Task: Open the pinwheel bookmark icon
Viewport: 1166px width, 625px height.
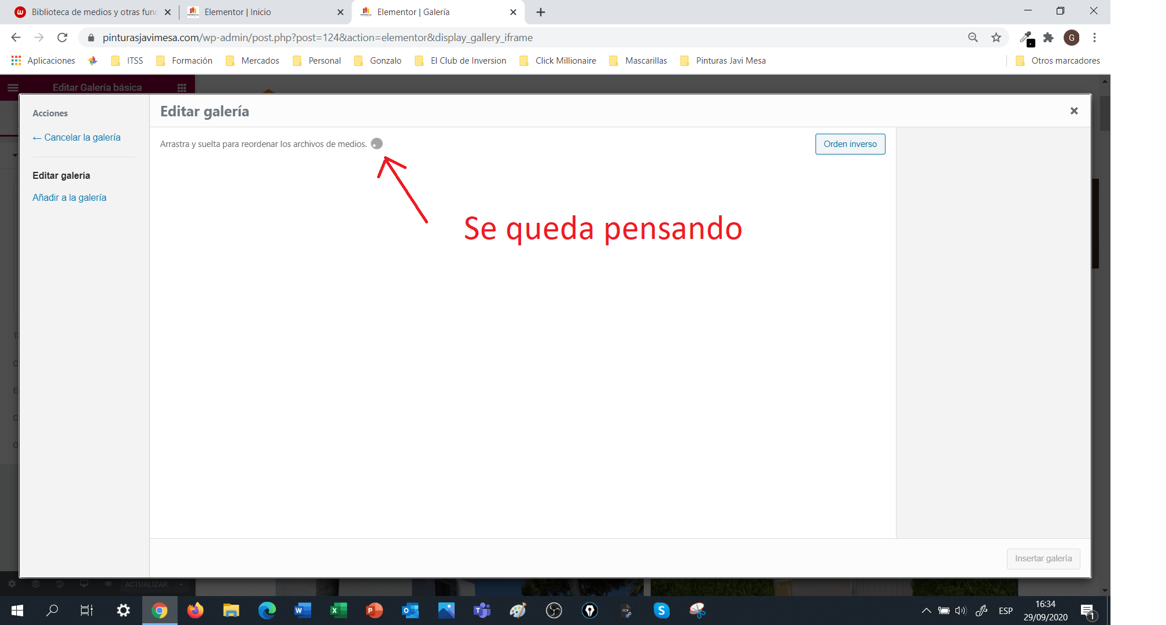Action: tap(93, 61)
